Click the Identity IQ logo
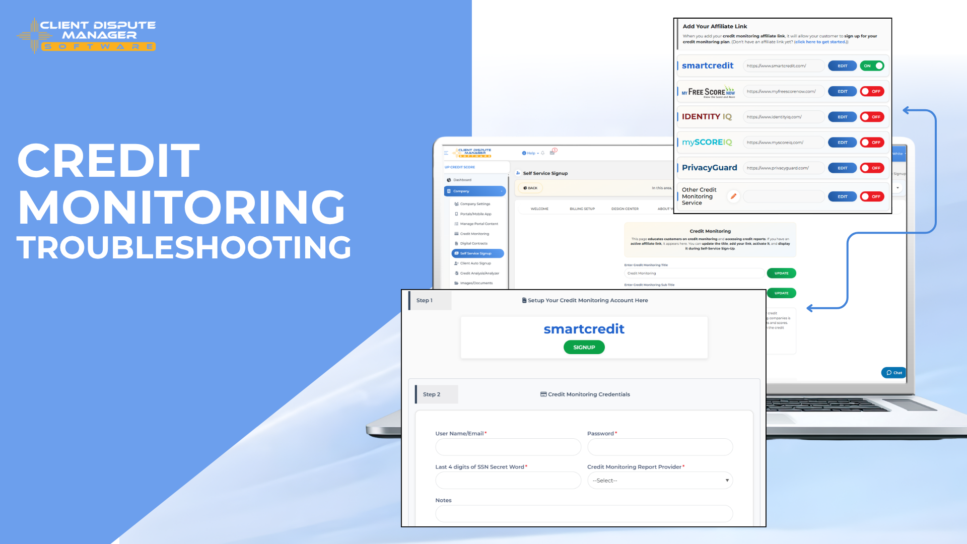This screenshot has width=967, height=544. point(707,117)
